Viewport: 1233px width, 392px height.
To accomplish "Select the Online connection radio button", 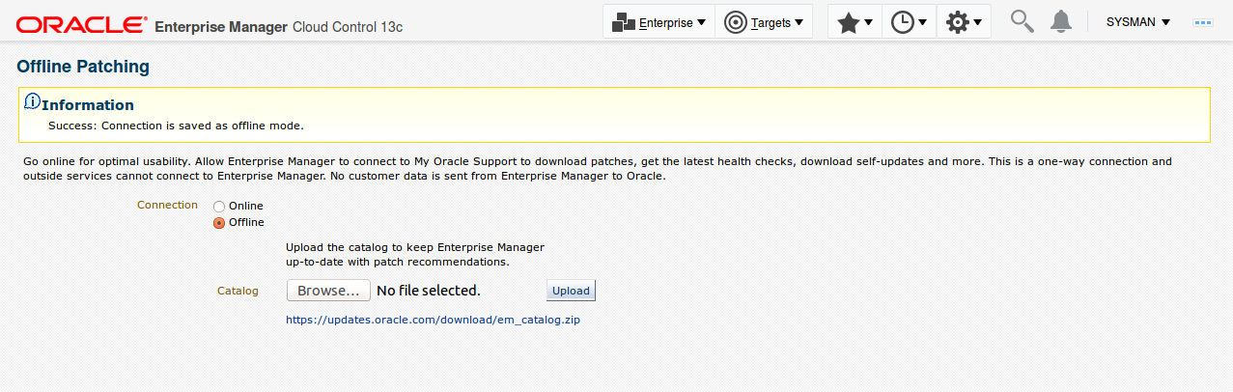I will point(219,207).
